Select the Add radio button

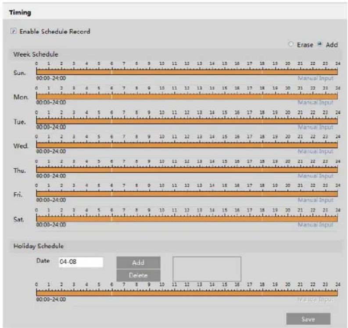tap(319, 44)
